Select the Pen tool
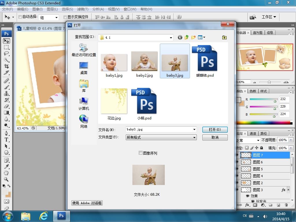The width and height of the screenshot is (296, 222). tap(6, 133)
